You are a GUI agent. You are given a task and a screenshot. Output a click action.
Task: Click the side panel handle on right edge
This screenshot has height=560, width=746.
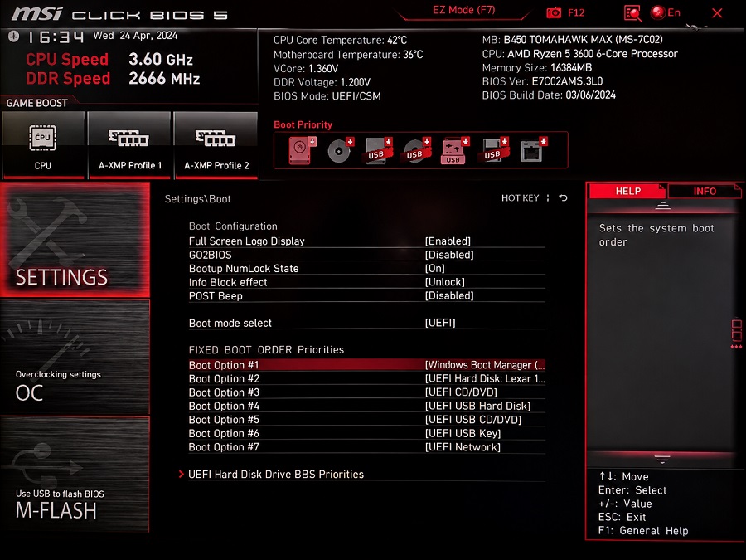[737, 334]
